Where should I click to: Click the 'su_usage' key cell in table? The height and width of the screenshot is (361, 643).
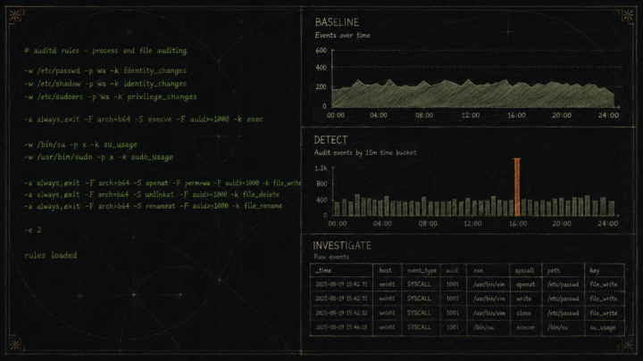tap(603, 327)
